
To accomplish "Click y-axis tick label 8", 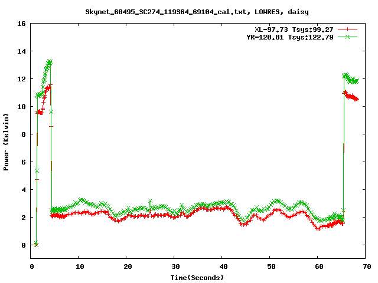I will (x=22, y=134).
